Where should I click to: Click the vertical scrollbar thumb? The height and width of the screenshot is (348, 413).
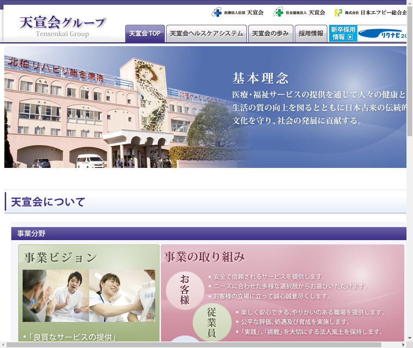(410, 71)
